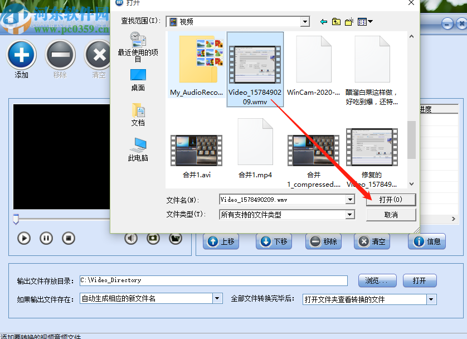467x339 pixels.
Task: Select Documents (文档) in the dialog sidebar
Action: pos(138,114)
